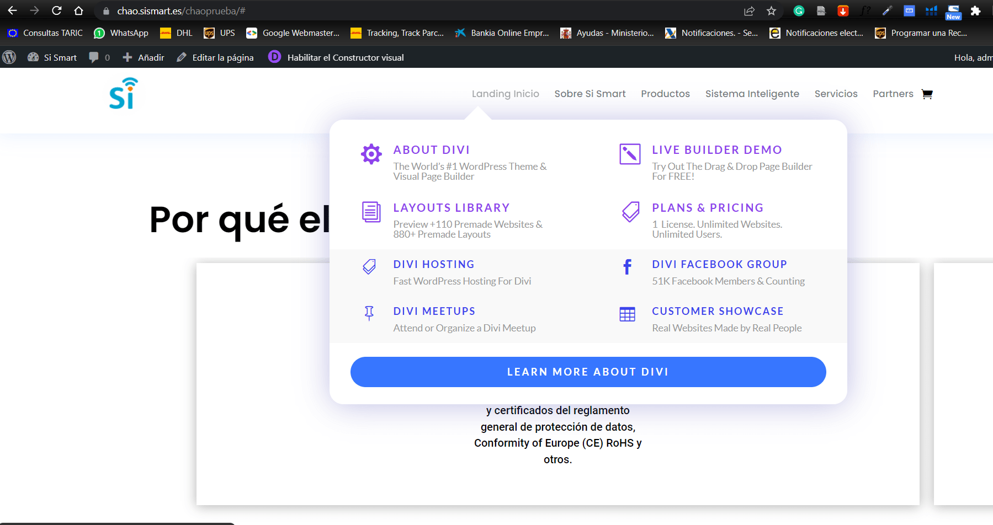This screenshot has width=993, height=525.
Task: Bookmark this page with star icon
Action: coord(771,10)
